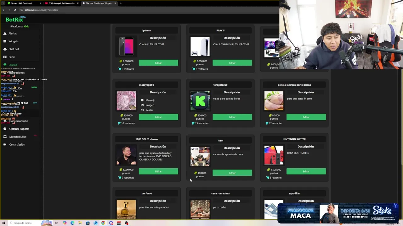Image resolution: width=403 pixels, height=226 pixels.
Task: Click the PlayStation 5 product image
Action: coord(200,46)
